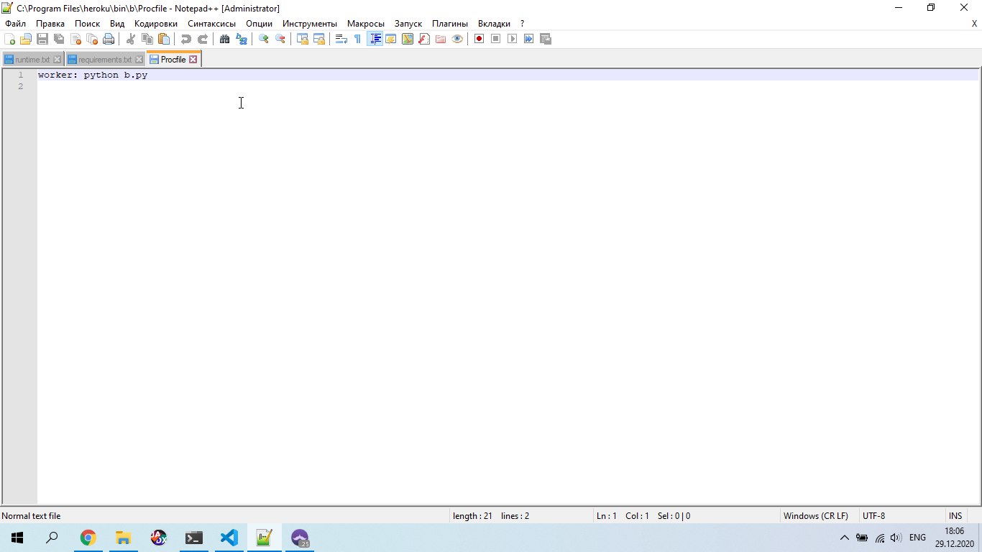Toggle the monitoring eye icon
Viewport: 982px width, 552px height.
point(457,39)
